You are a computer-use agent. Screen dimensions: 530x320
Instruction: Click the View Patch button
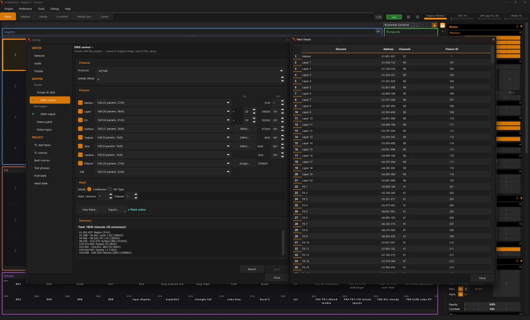pyautogui.click(x=90, y=210)
